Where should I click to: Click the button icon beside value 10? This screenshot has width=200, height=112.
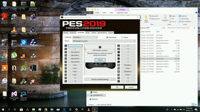(66, 81)
